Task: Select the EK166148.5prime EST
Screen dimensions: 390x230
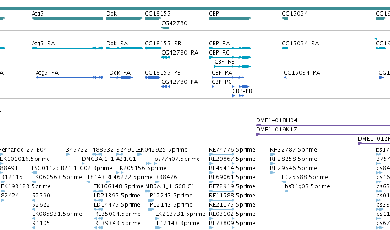Action: [x=99, y=191]
